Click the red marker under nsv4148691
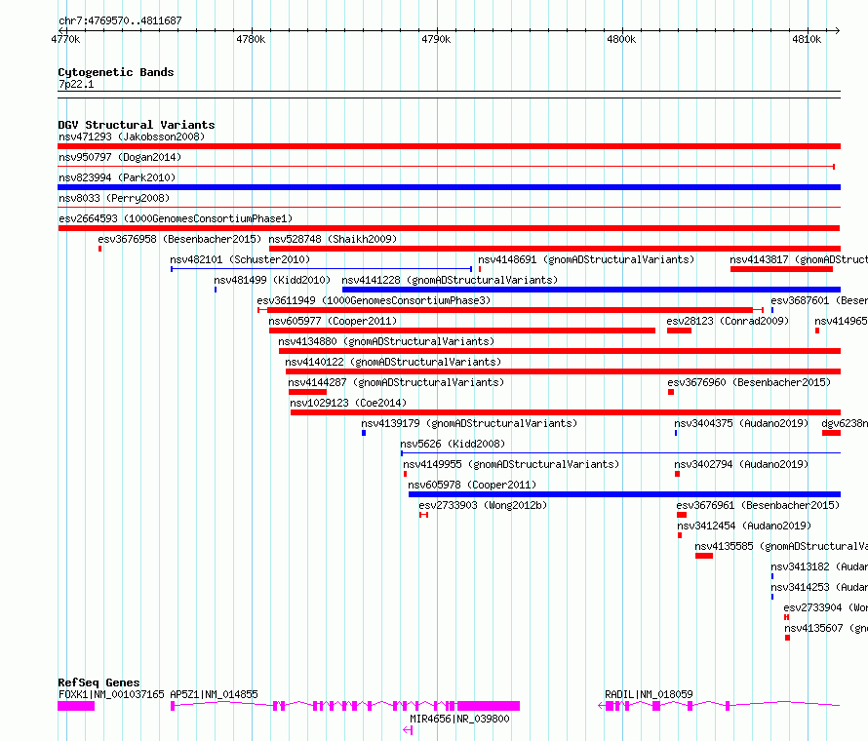 tap(480, 269)
